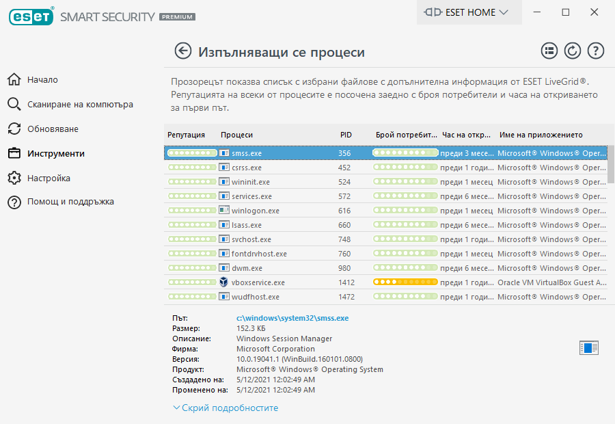Open Сканиране на компютъра in the sidebar
The width and height of the screenshot is (615, 424).
coord(80,105)
